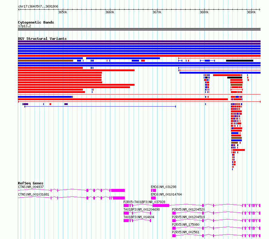
Task: Click the 3690k ruler label
Action: [x=251, y=12]
